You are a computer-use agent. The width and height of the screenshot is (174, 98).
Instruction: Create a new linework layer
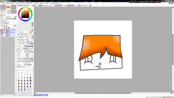tap(4, 26)
